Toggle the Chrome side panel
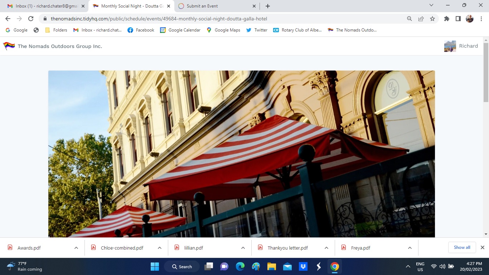This screenshot has height=275, width=489. 458,19
